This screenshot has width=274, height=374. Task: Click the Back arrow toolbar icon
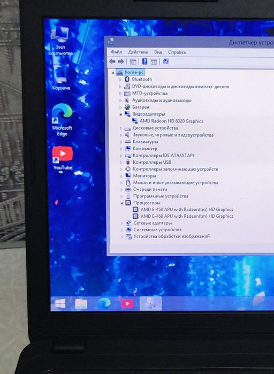pyautogui.click(x=112, y=62)
